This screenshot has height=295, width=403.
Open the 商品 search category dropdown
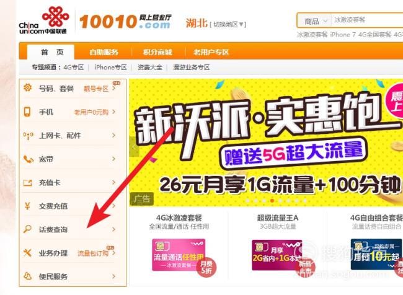(x=314, y=21)
